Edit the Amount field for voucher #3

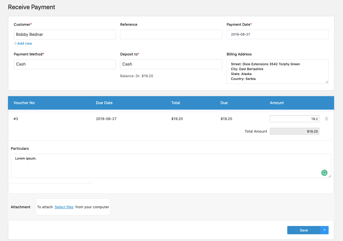pyautogui.click(x=294, y=119)
